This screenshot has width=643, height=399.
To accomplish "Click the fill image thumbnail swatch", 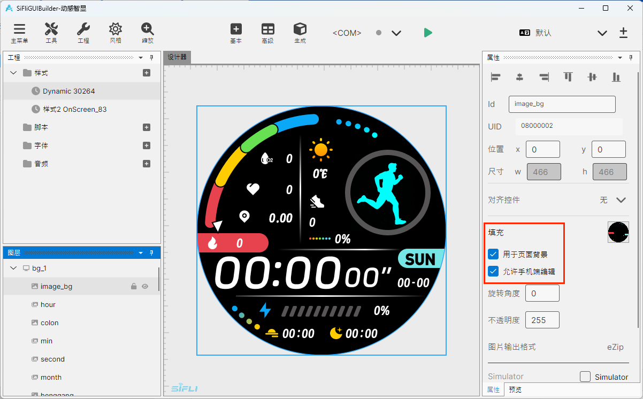I will click(618, 232).
